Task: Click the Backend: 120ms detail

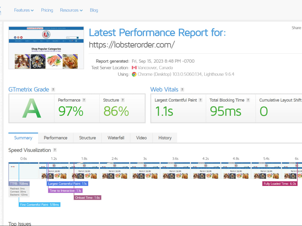Action: [x=19, y=195]
